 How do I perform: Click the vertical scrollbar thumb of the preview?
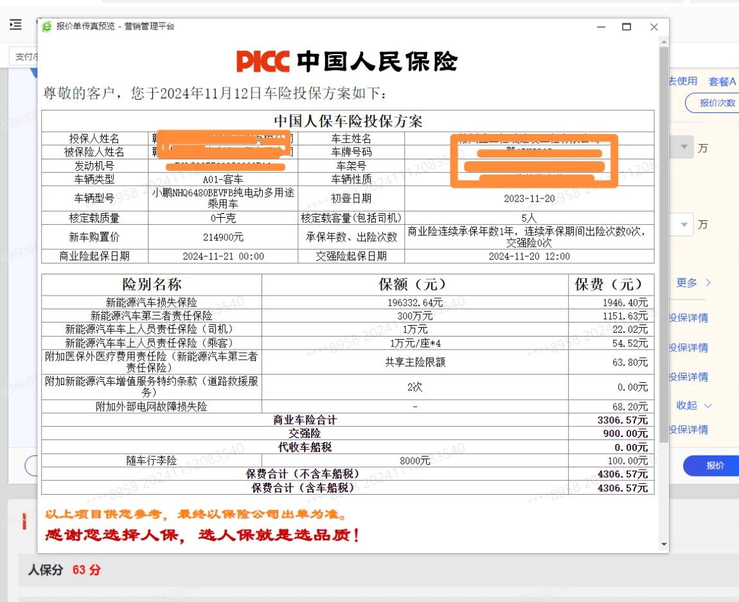point(664,245)
